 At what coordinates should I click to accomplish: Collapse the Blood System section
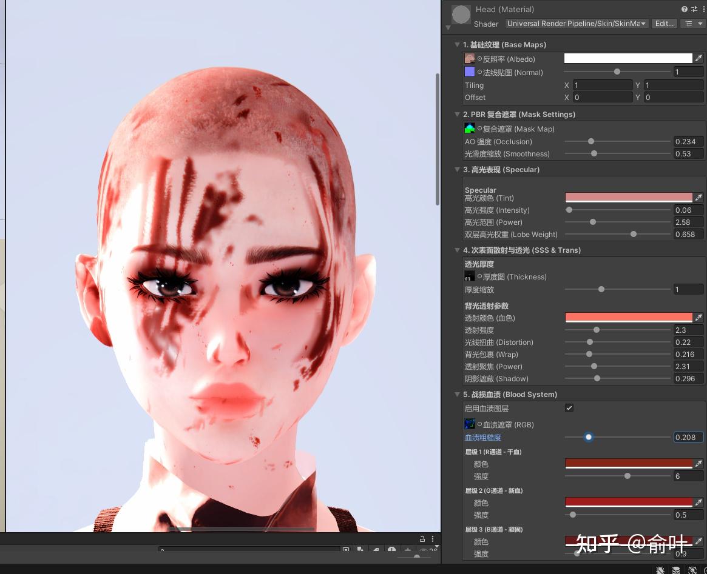coord(457,395)
